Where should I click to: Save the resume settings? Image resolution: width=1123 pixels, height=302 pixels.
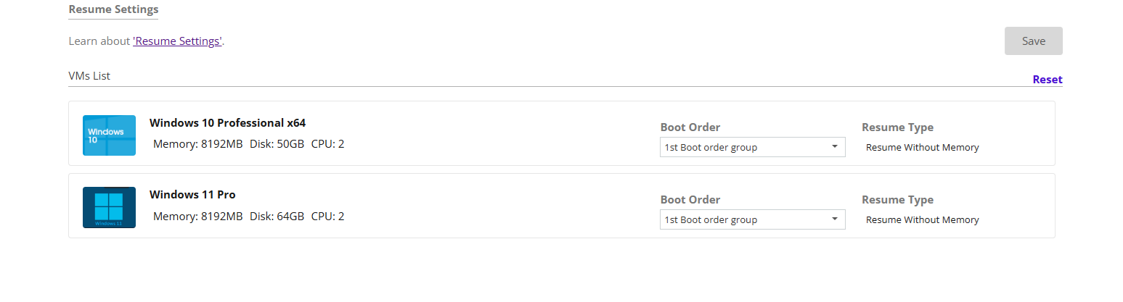[1033, 41]
